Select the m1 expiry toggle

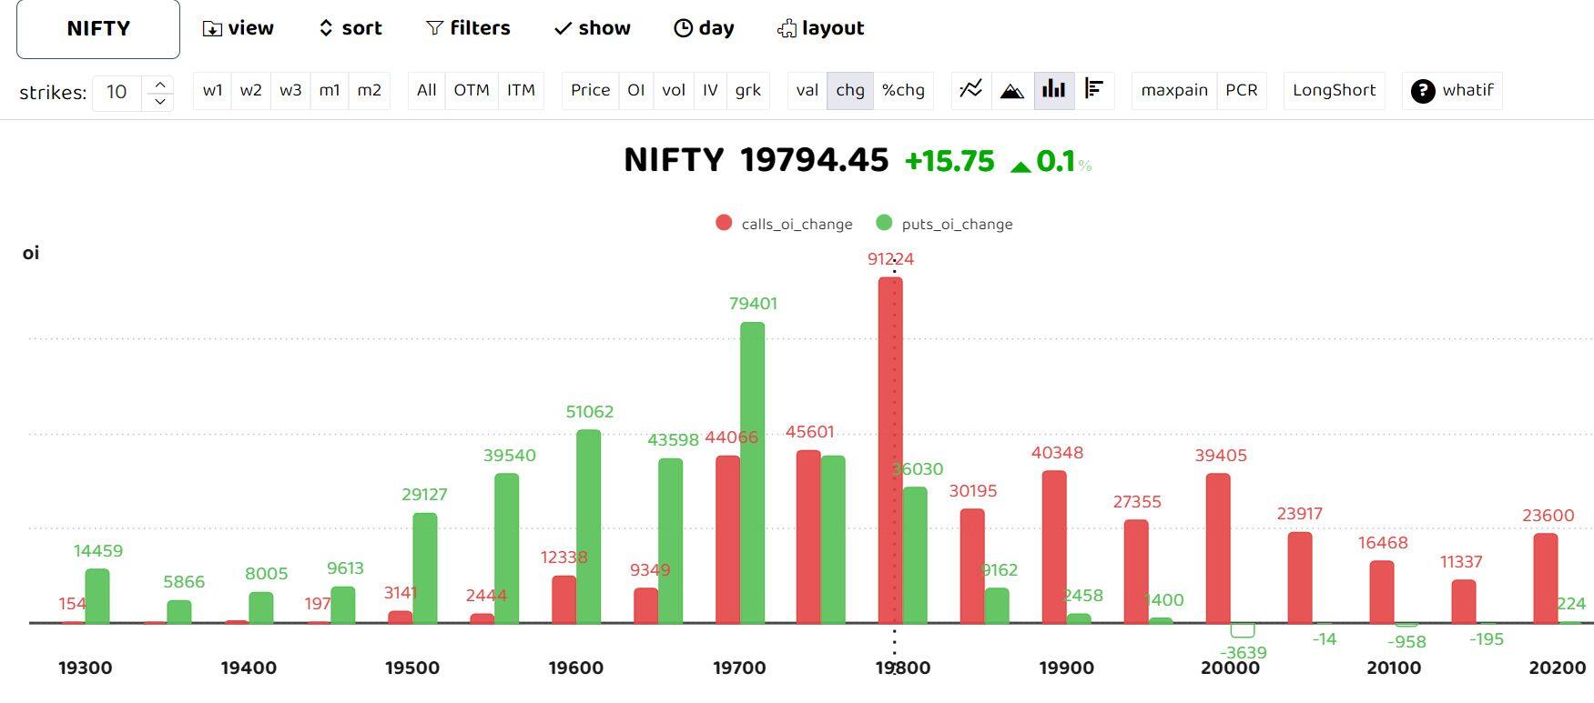[x=330, y=90]
